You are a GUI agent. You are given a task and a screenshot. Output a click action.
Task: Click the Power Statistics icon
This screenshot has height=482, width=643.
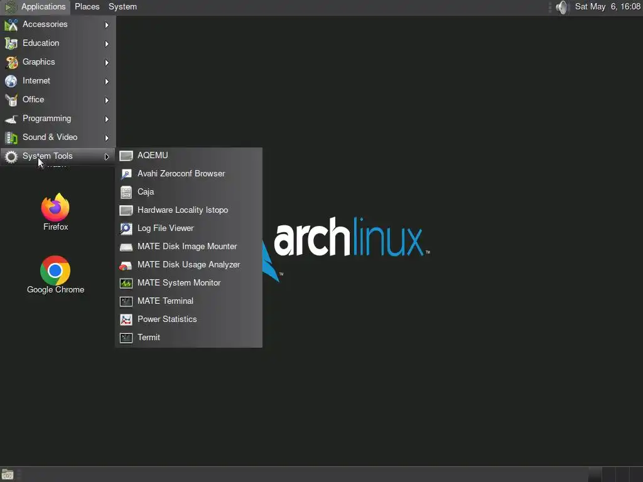[x=126, y=319]
